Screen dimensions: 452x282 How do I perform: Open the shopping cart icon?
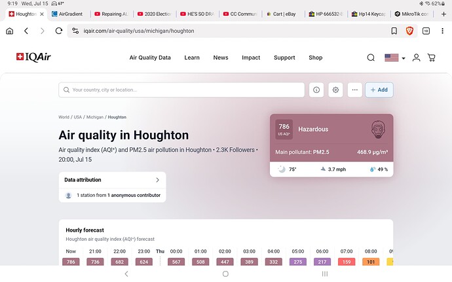432,58
